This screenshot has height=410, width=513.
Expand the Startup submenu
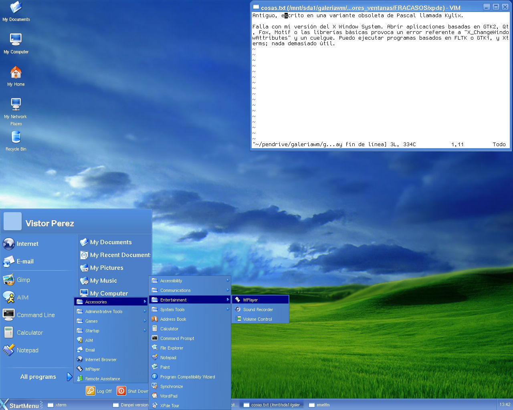point(111,330)
